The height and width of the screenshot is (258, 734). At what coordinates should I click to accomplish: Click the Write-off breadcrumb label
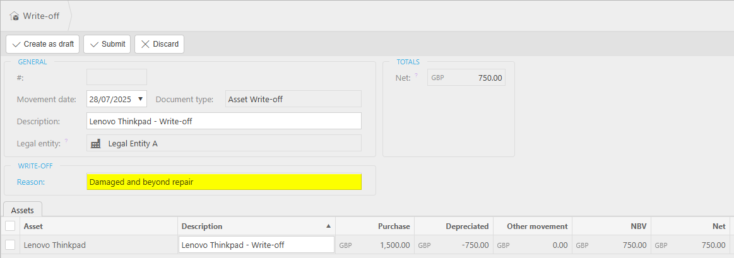point(42,16)
